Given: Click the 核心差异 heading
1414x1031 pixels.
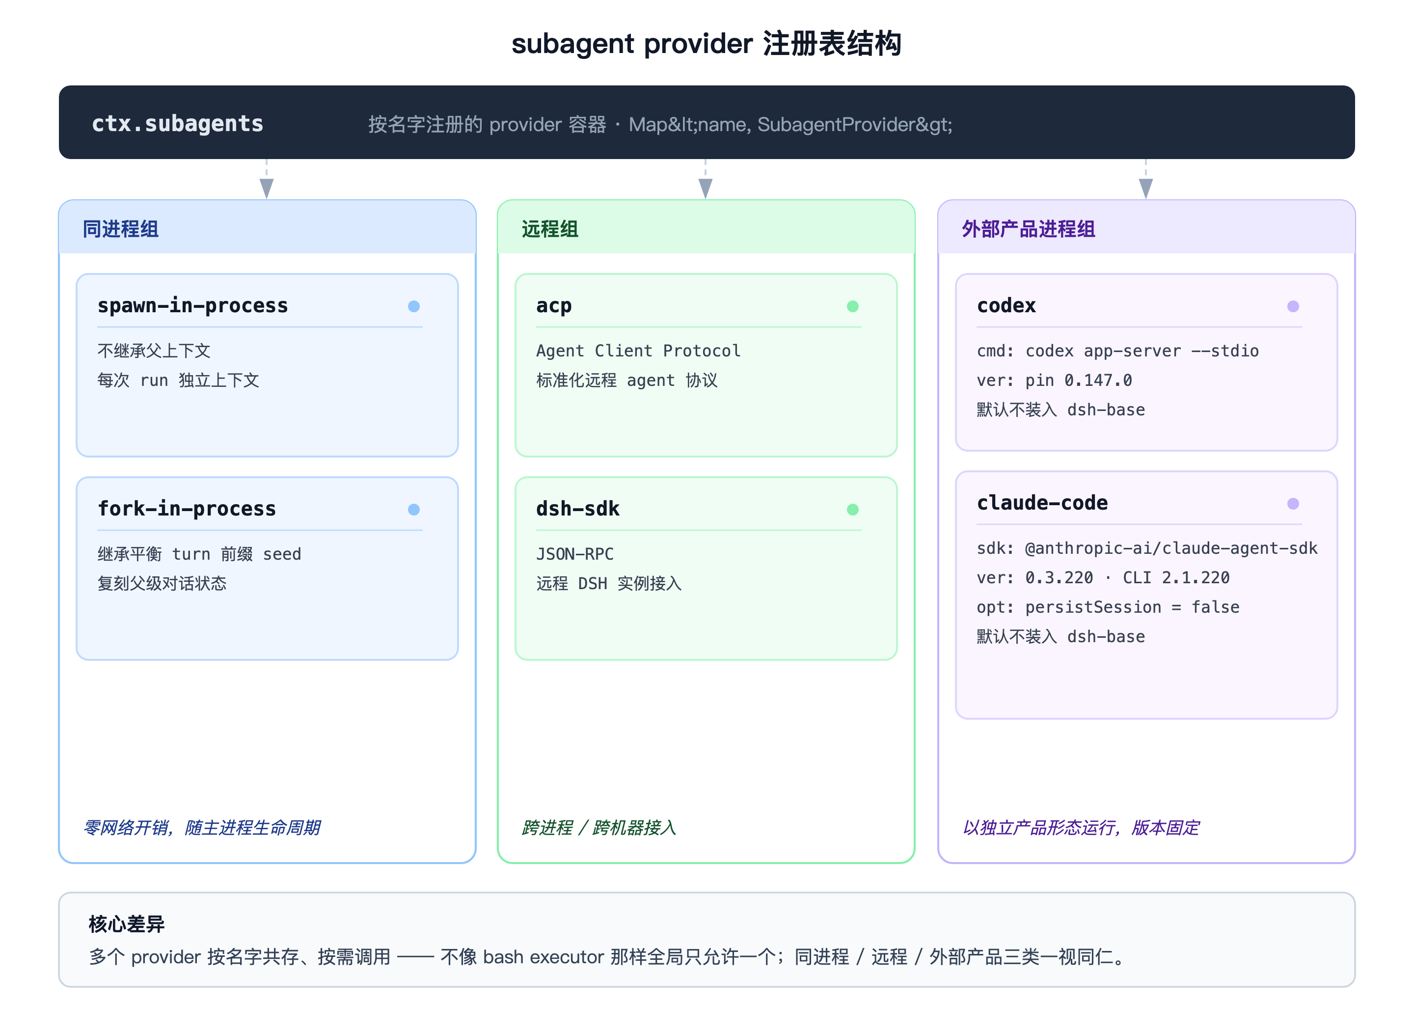Looking at the screenshot, I should point(126,923).
